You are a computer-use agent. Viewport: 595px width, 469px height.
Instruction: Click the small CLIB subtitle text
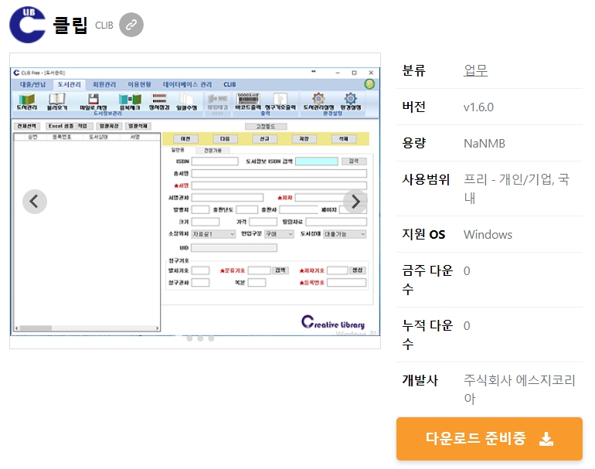104,25
